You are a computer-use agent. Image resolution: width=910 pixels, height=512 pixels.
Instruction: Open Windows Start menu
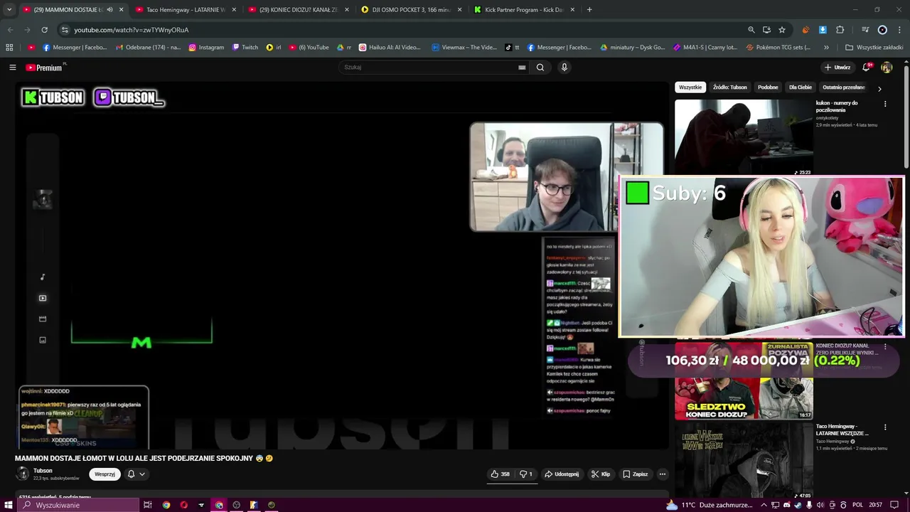[8, 505]
